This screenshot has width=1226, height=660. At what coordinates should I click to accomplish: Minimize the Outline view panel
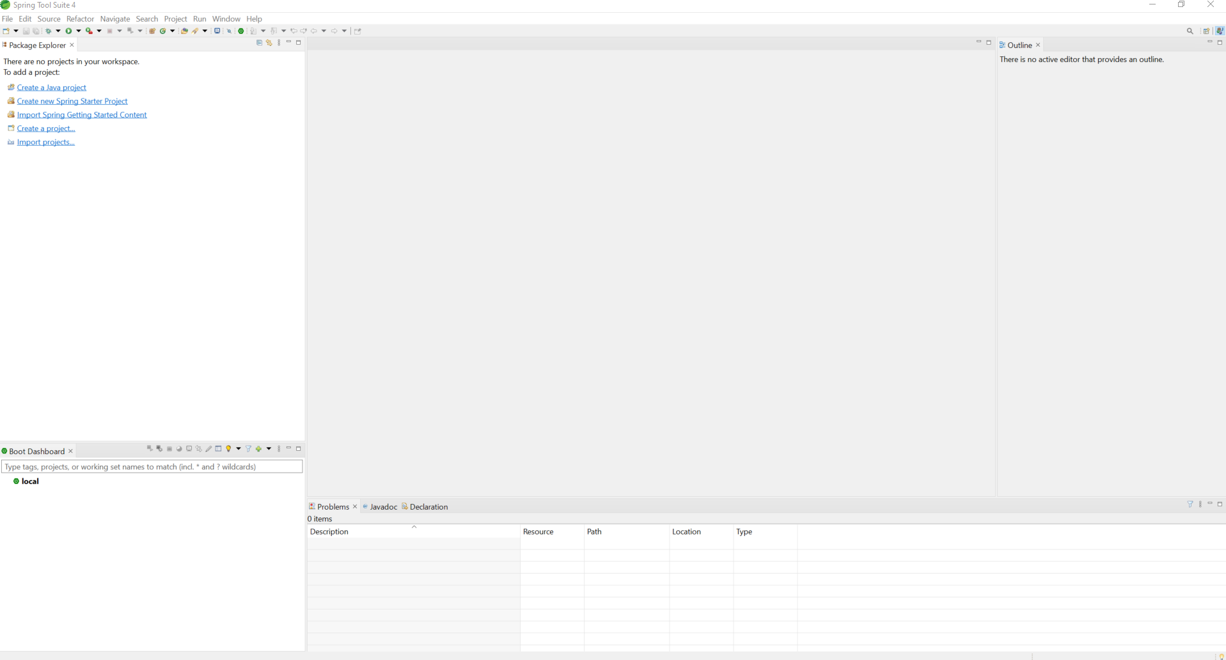(1210, 42)
